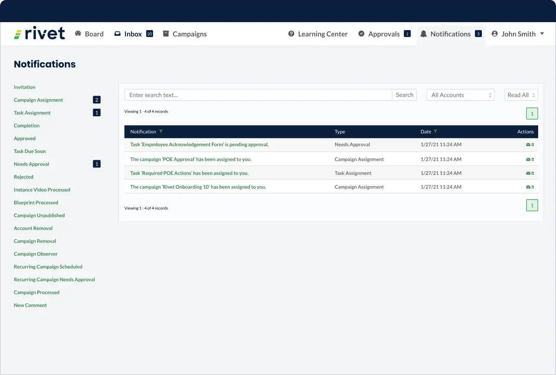556x375 pixels.
Task: Expand the John Smith account menu
Action: point(542,34)
